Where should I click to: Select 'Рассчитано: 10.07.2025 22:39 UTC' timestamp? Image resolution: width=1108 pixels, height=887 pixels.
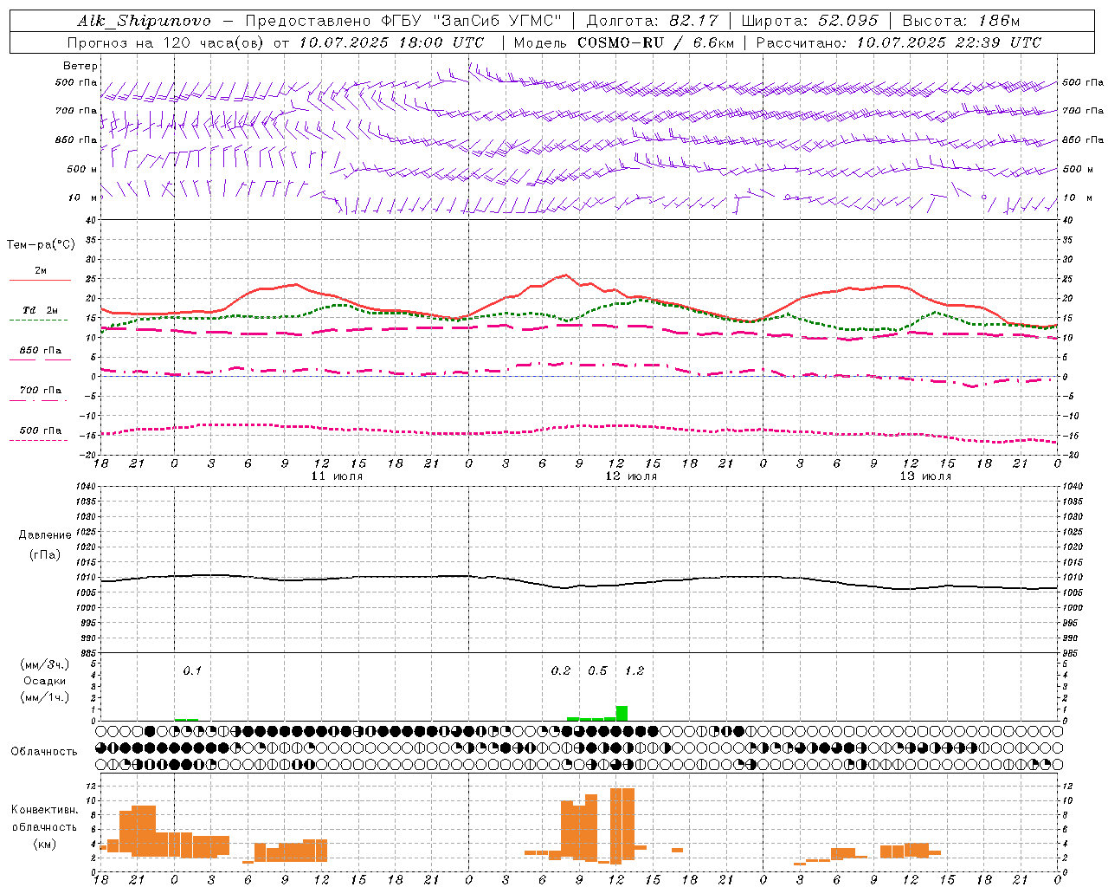pyautogui.click(x=899, y=42)
